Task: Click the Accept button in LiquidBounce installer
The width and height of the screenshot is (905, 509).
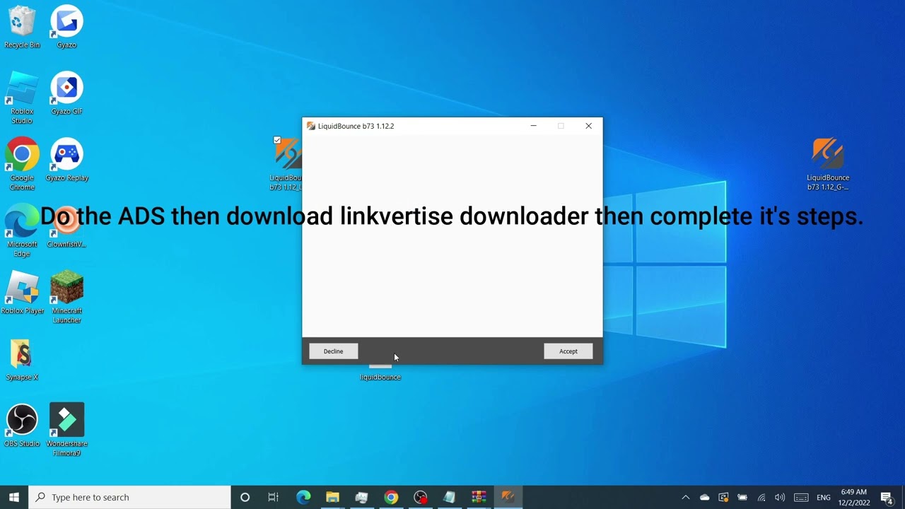Action: click(568, 351)
